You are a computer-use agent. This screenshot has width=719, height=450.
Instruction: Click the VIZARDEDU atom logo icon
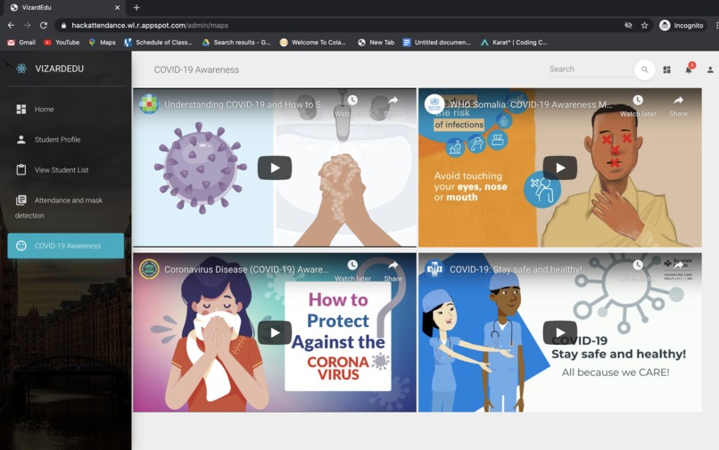point(21,69)
